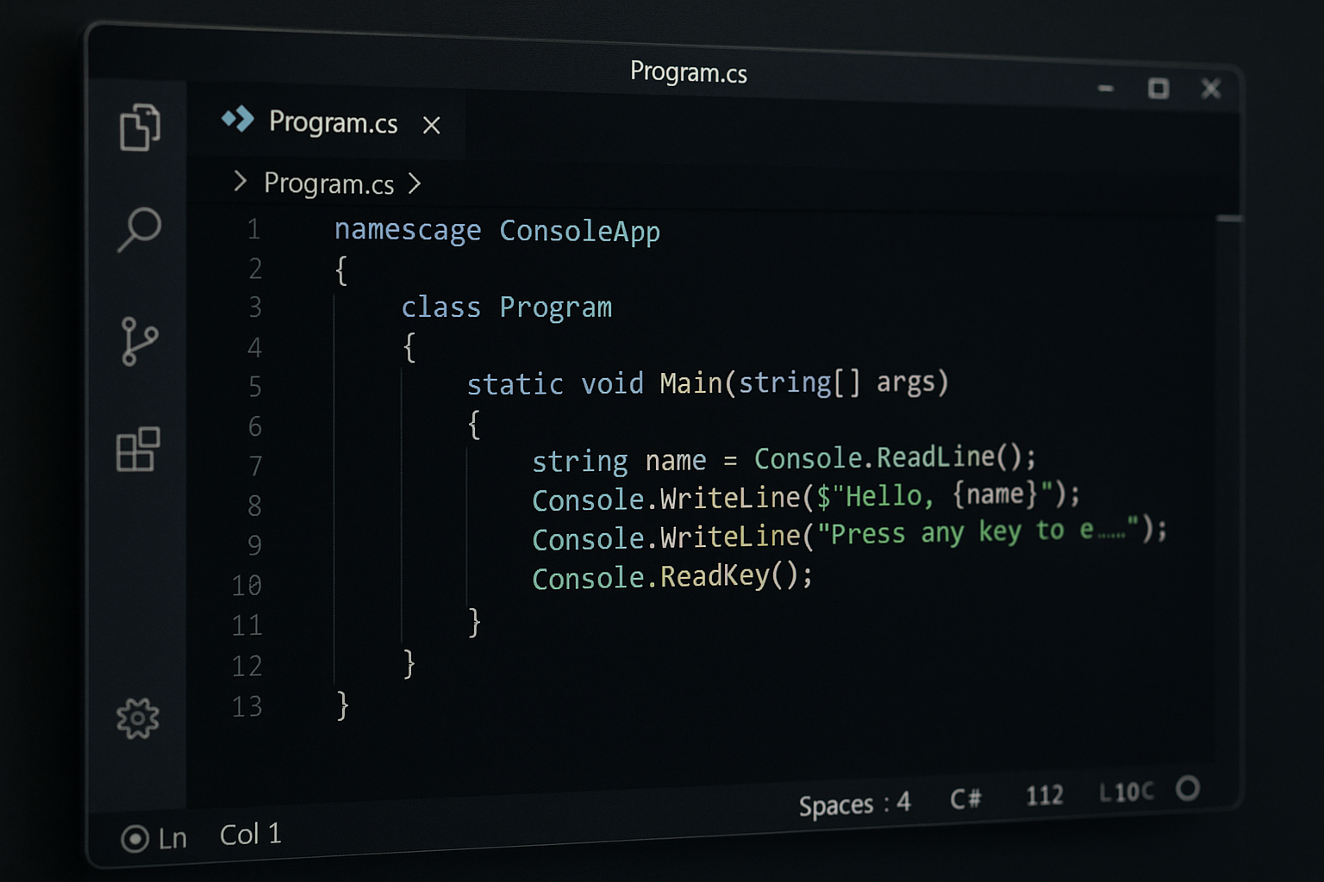
Task: Click the circle icon beside Ln
Action: point(134,838)
